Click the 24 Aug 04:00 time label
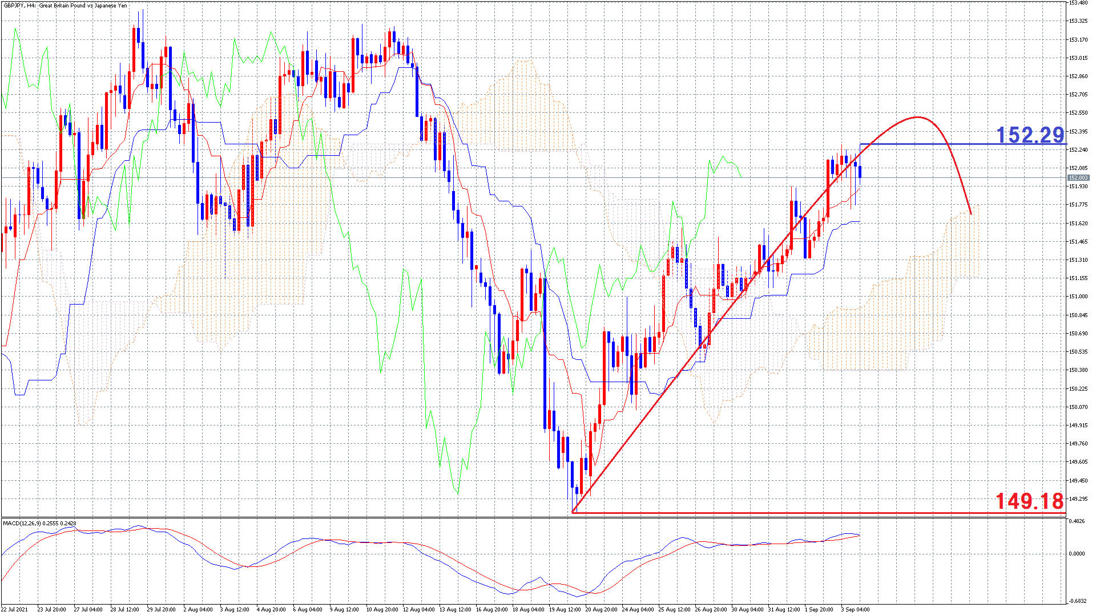The image size is (1096, 616). coord(638,609)
